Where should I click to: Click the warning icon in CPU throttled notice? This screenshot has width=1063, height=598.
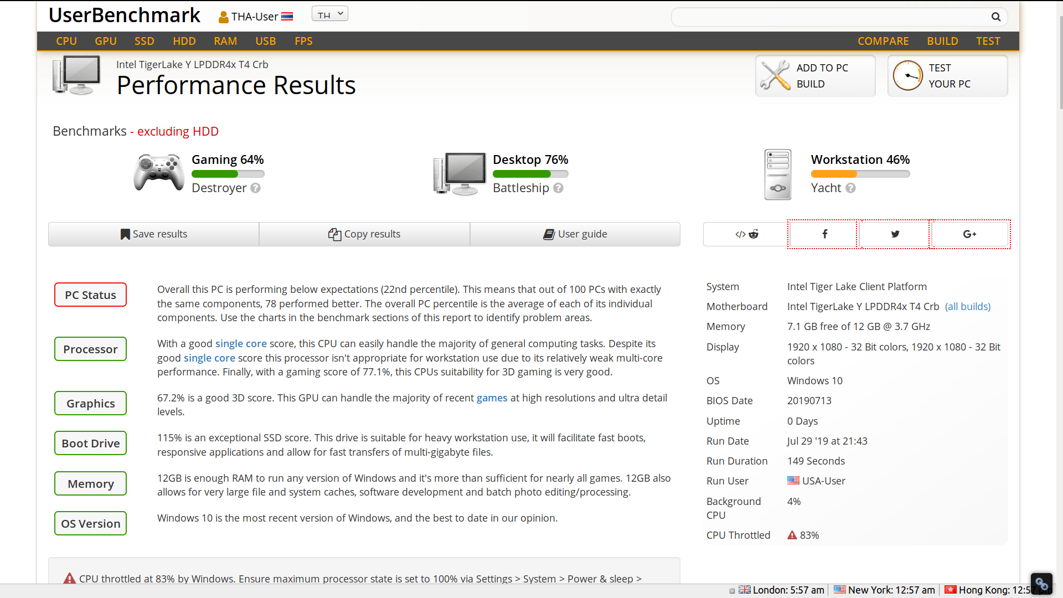tap(69, 578)
